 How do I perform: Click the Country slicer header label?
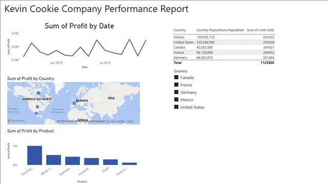pos(180,71)
